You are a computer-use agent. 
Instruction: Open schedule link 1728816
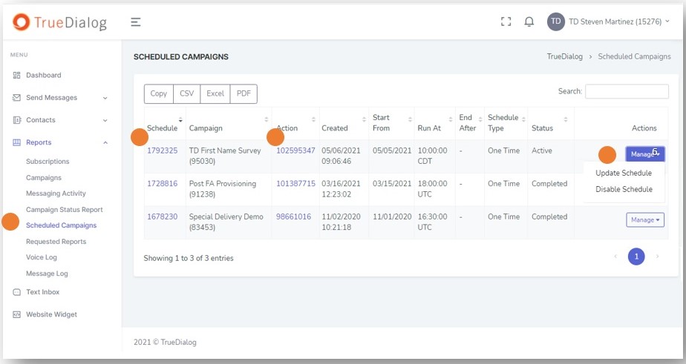(163, 184)
